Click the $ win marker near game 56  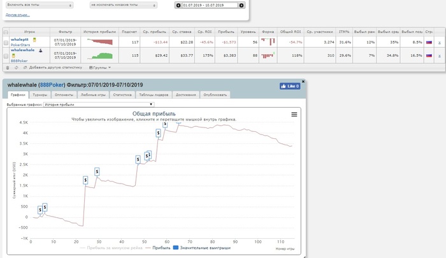(x=159, y=133)
